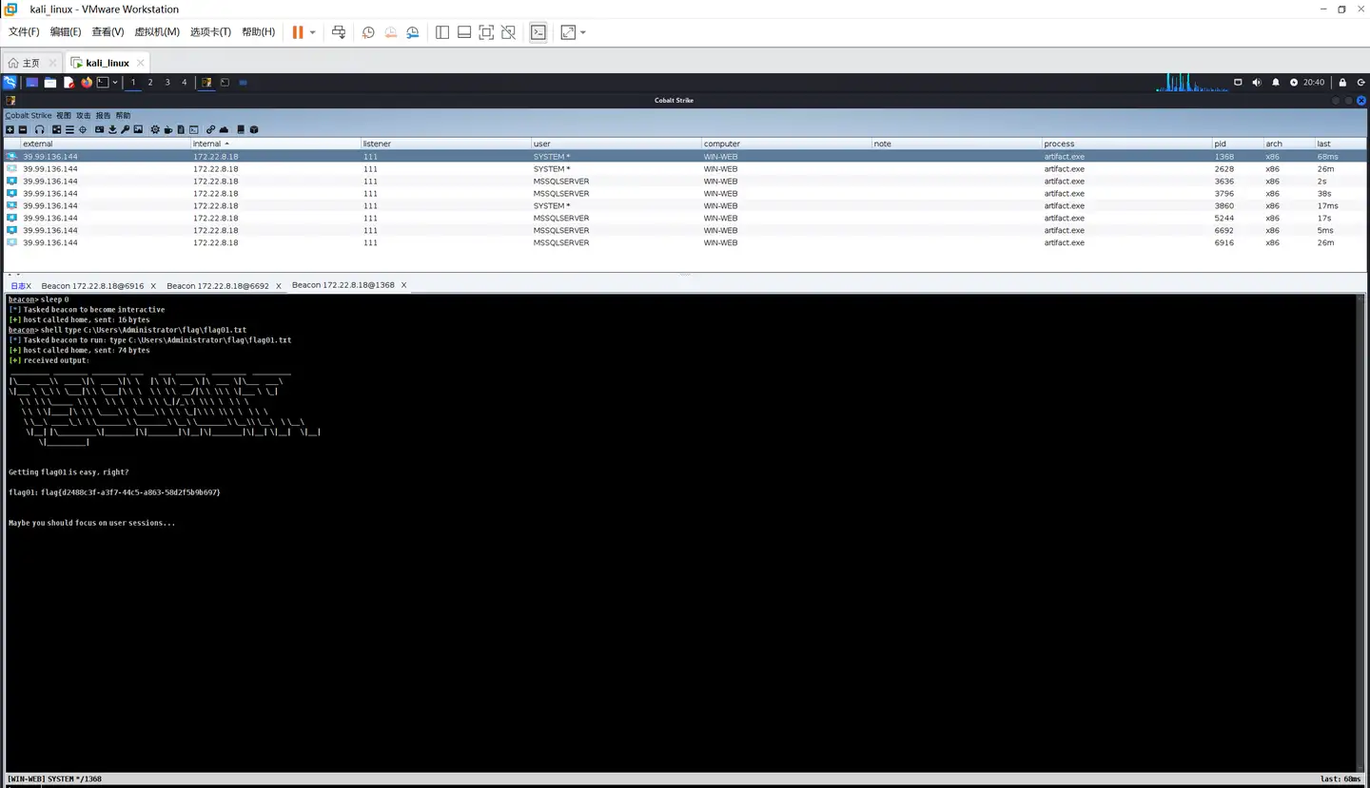Click the Office macro document icon
This screenshot has height=788, width=1370.
(x=181, y=129)
